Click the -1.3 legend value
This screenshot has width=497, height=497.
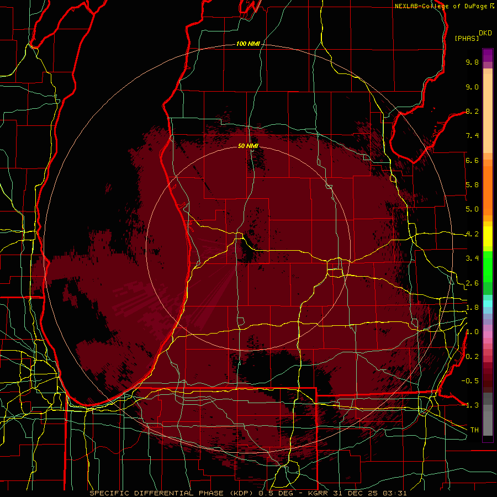tap(470, 405)
